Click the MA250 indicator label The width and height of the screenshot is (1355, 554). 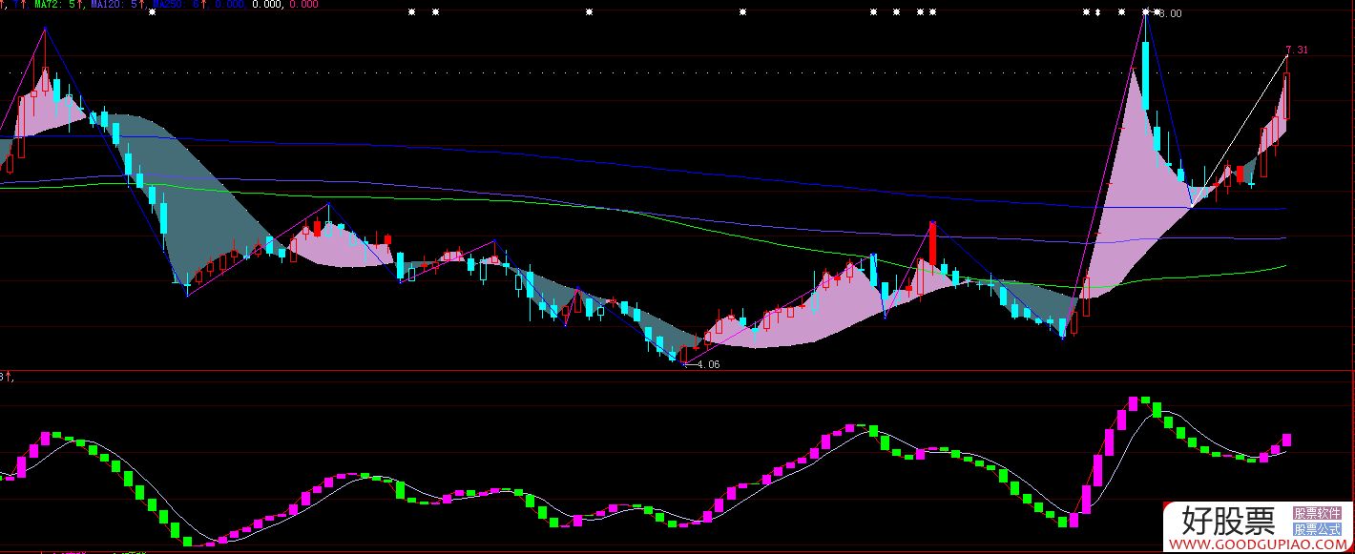[x=172, y=5]
